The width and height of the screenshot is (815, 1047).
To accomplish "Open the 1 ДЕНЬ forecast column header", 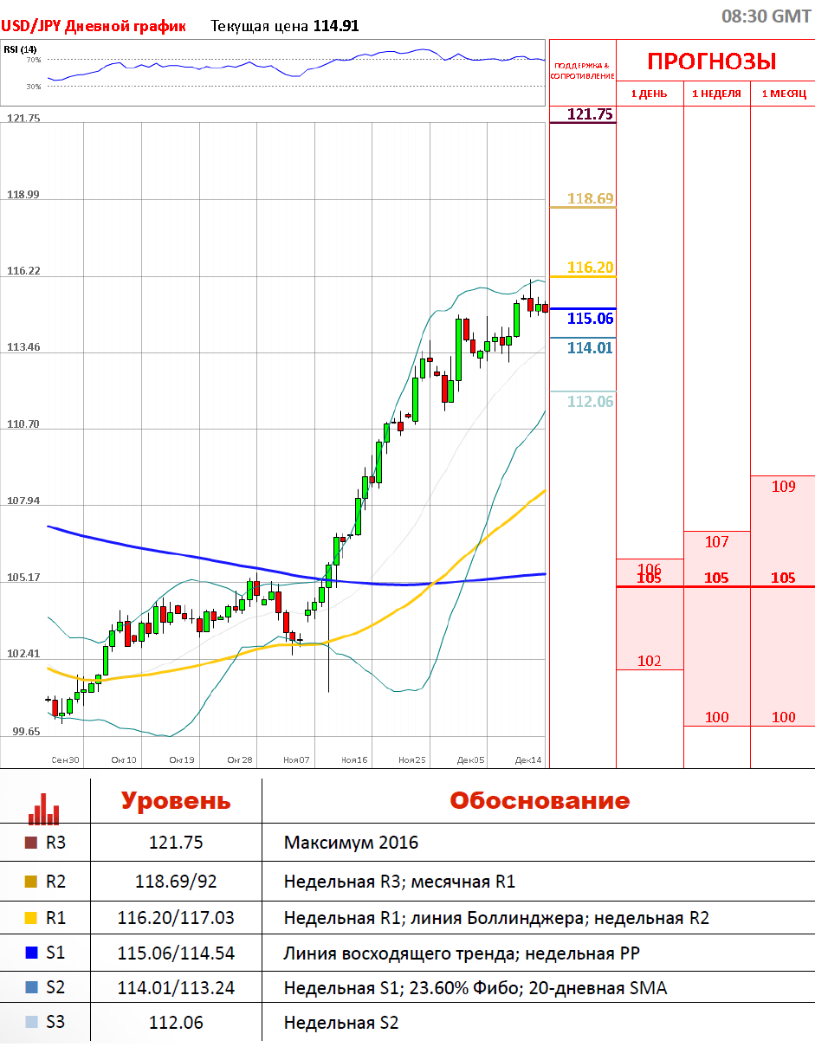I will click(649, 94).
